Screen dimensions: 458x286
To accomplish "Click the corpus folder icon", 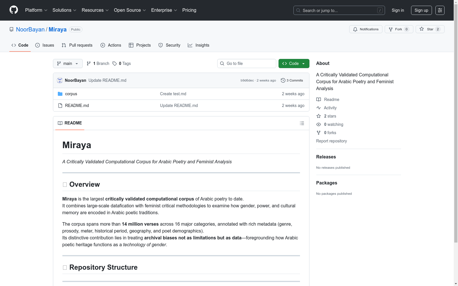I will (x=60, y=94).
